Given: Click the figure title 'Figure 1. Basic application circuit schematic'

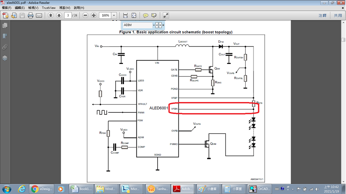Looking at the screenshot, I should tap(176, 32).
